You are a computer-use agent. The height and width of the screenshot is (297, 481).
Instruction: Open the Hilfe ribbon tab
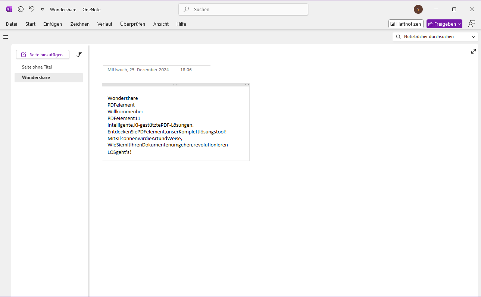pyautogui.click(x=181, y=24)
